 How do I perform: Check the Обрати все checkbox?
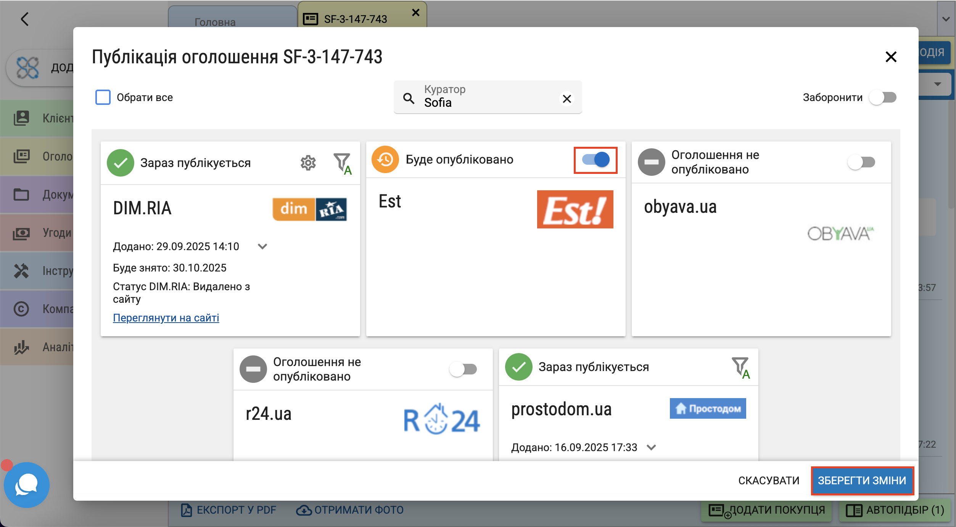103,97
